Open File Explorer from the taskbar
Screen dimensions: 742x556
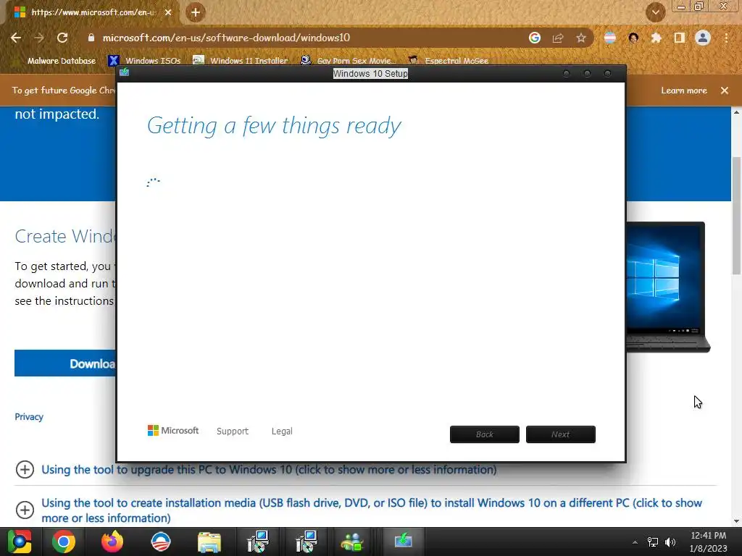click(x=209, y=542)
